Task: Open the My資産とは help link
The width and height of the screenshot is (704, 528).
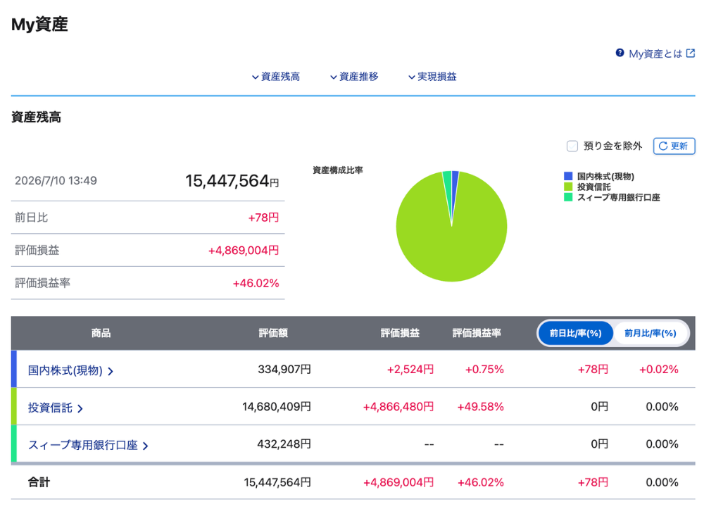Action: (x=655, y=54)
